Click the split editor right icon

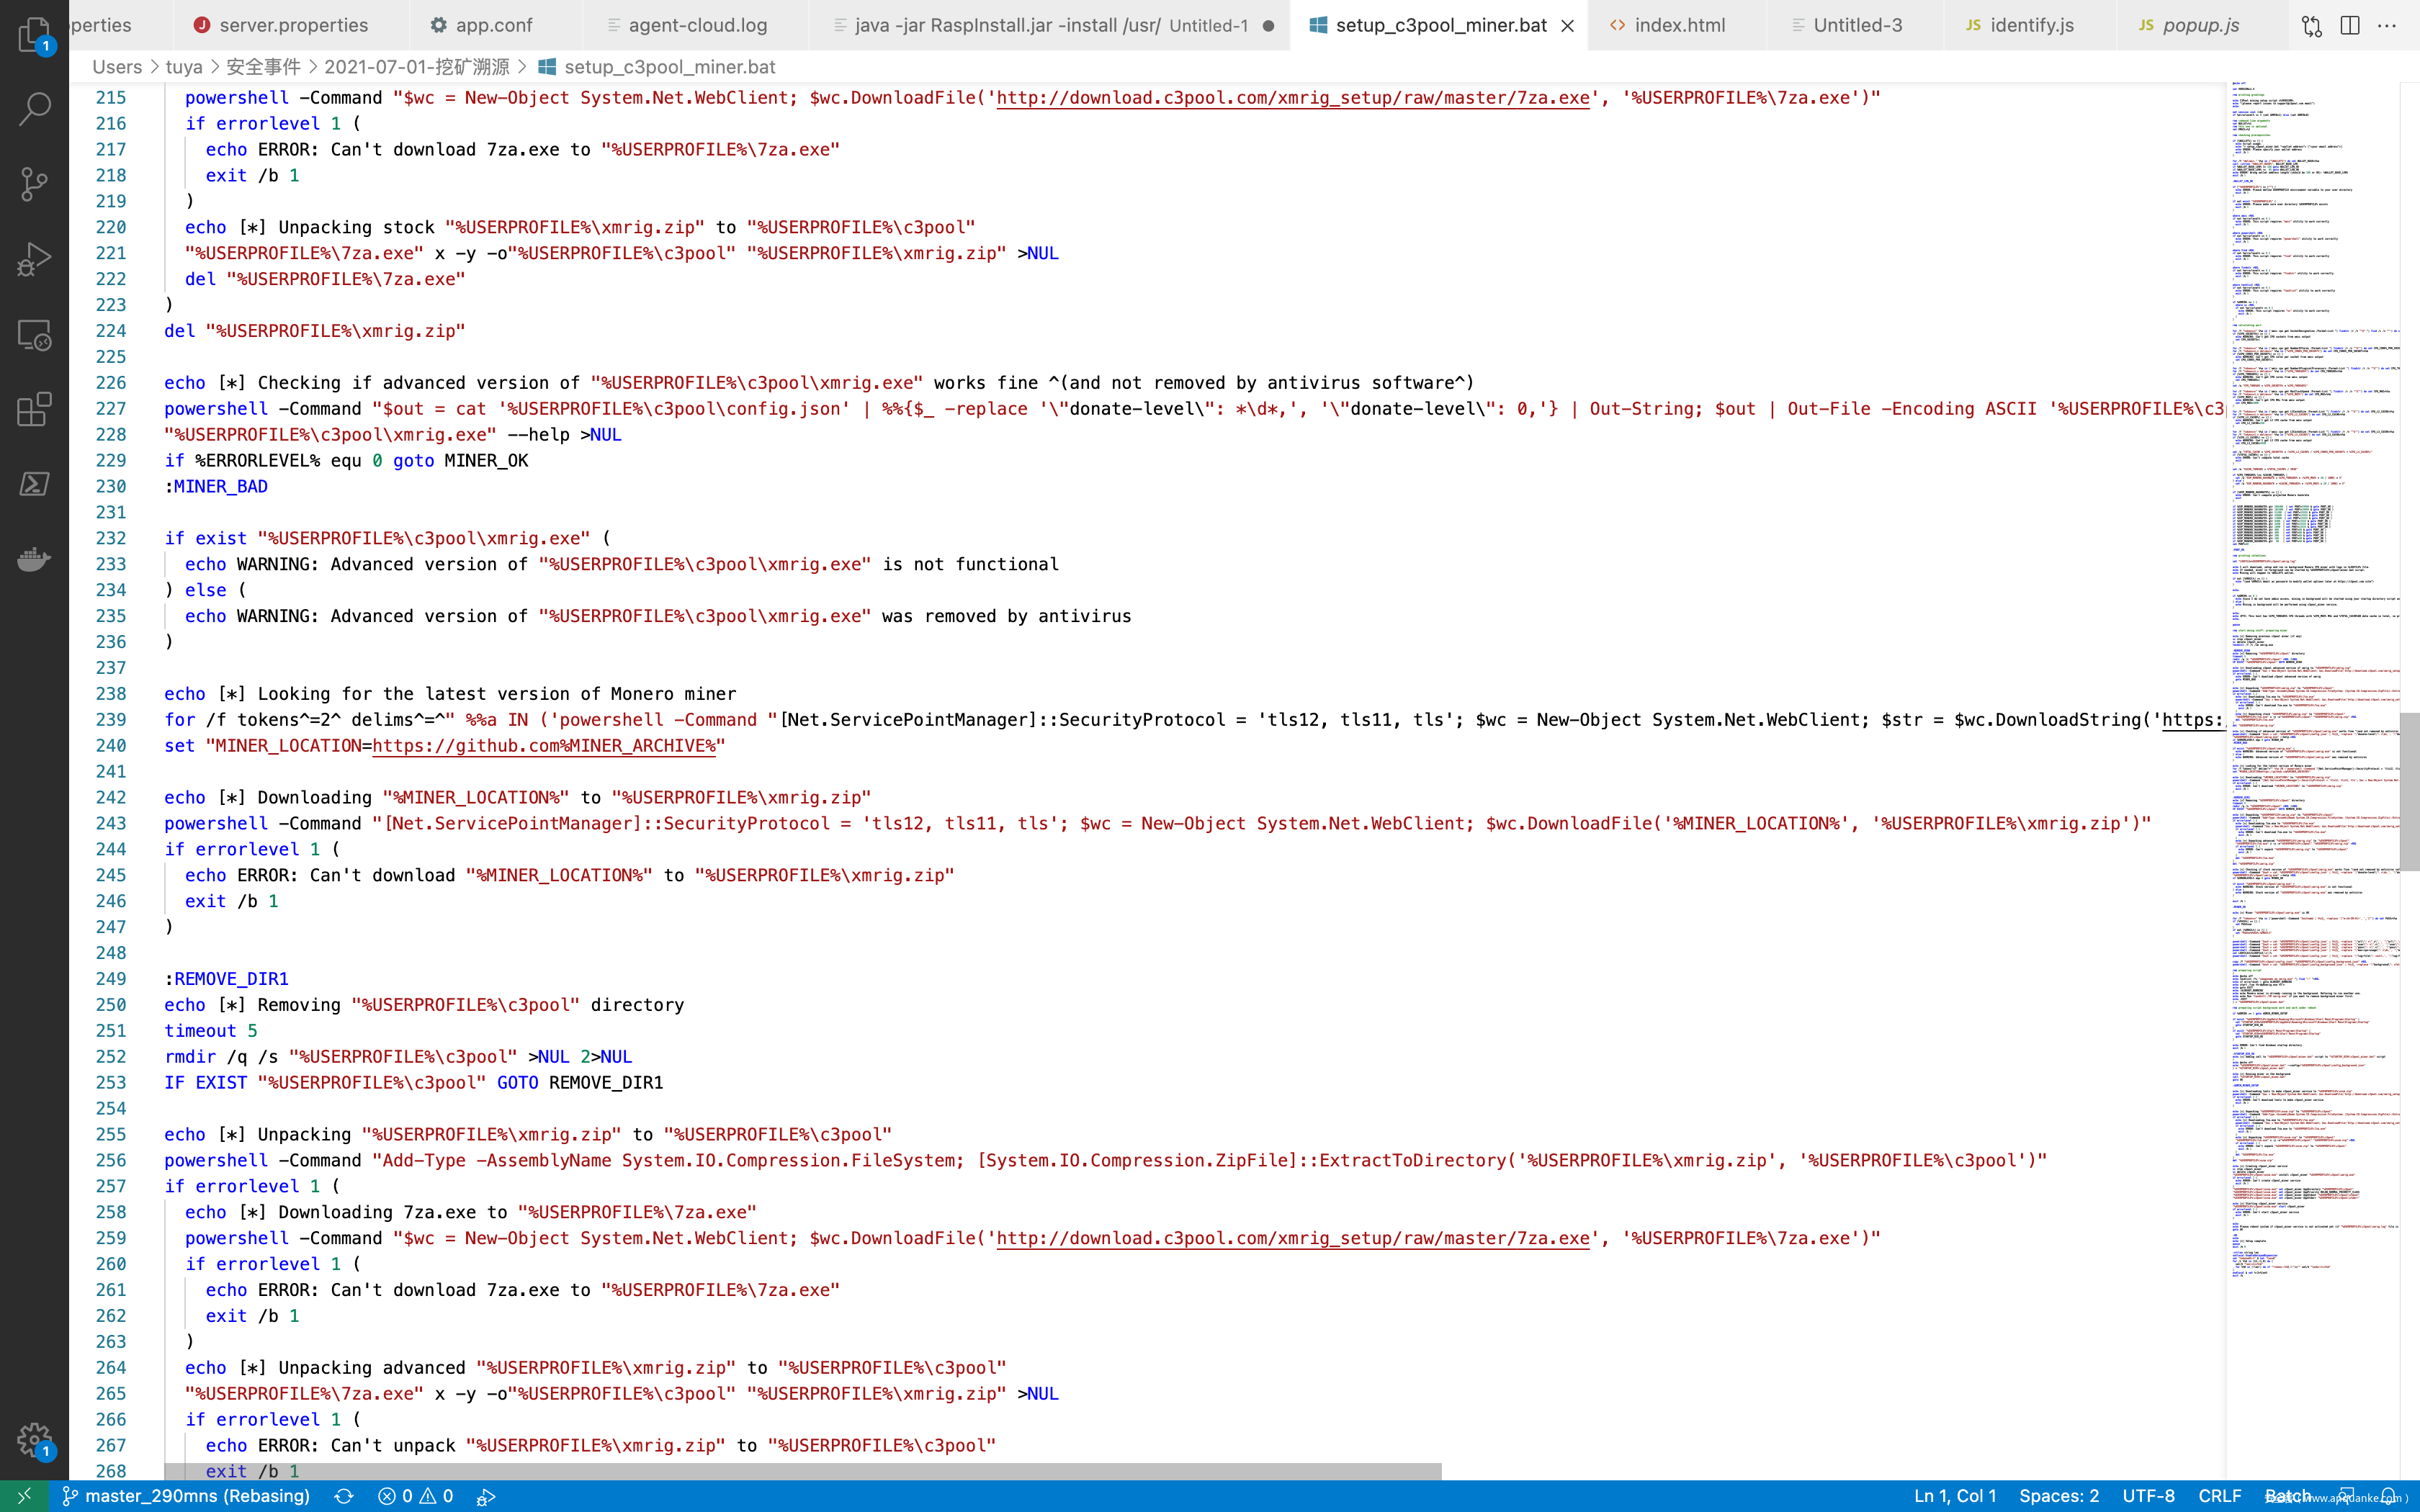coord(2350,25)
